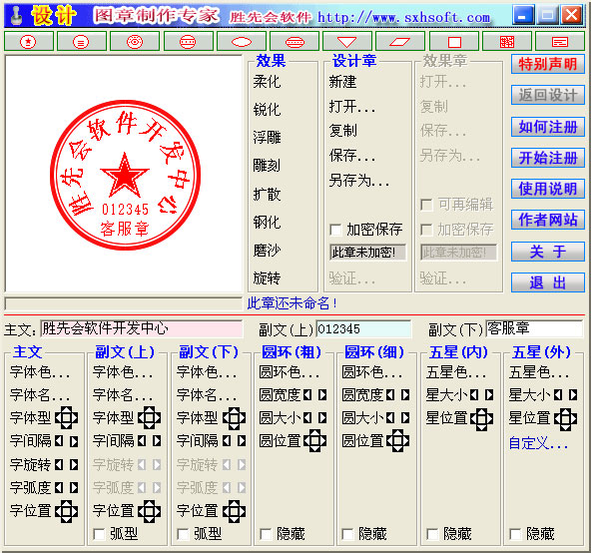Image resolution: width=591 pixels, height=553 pixels.
Task: Click the 副文(下) 字体型 direction pad
Action: (234, 417)
